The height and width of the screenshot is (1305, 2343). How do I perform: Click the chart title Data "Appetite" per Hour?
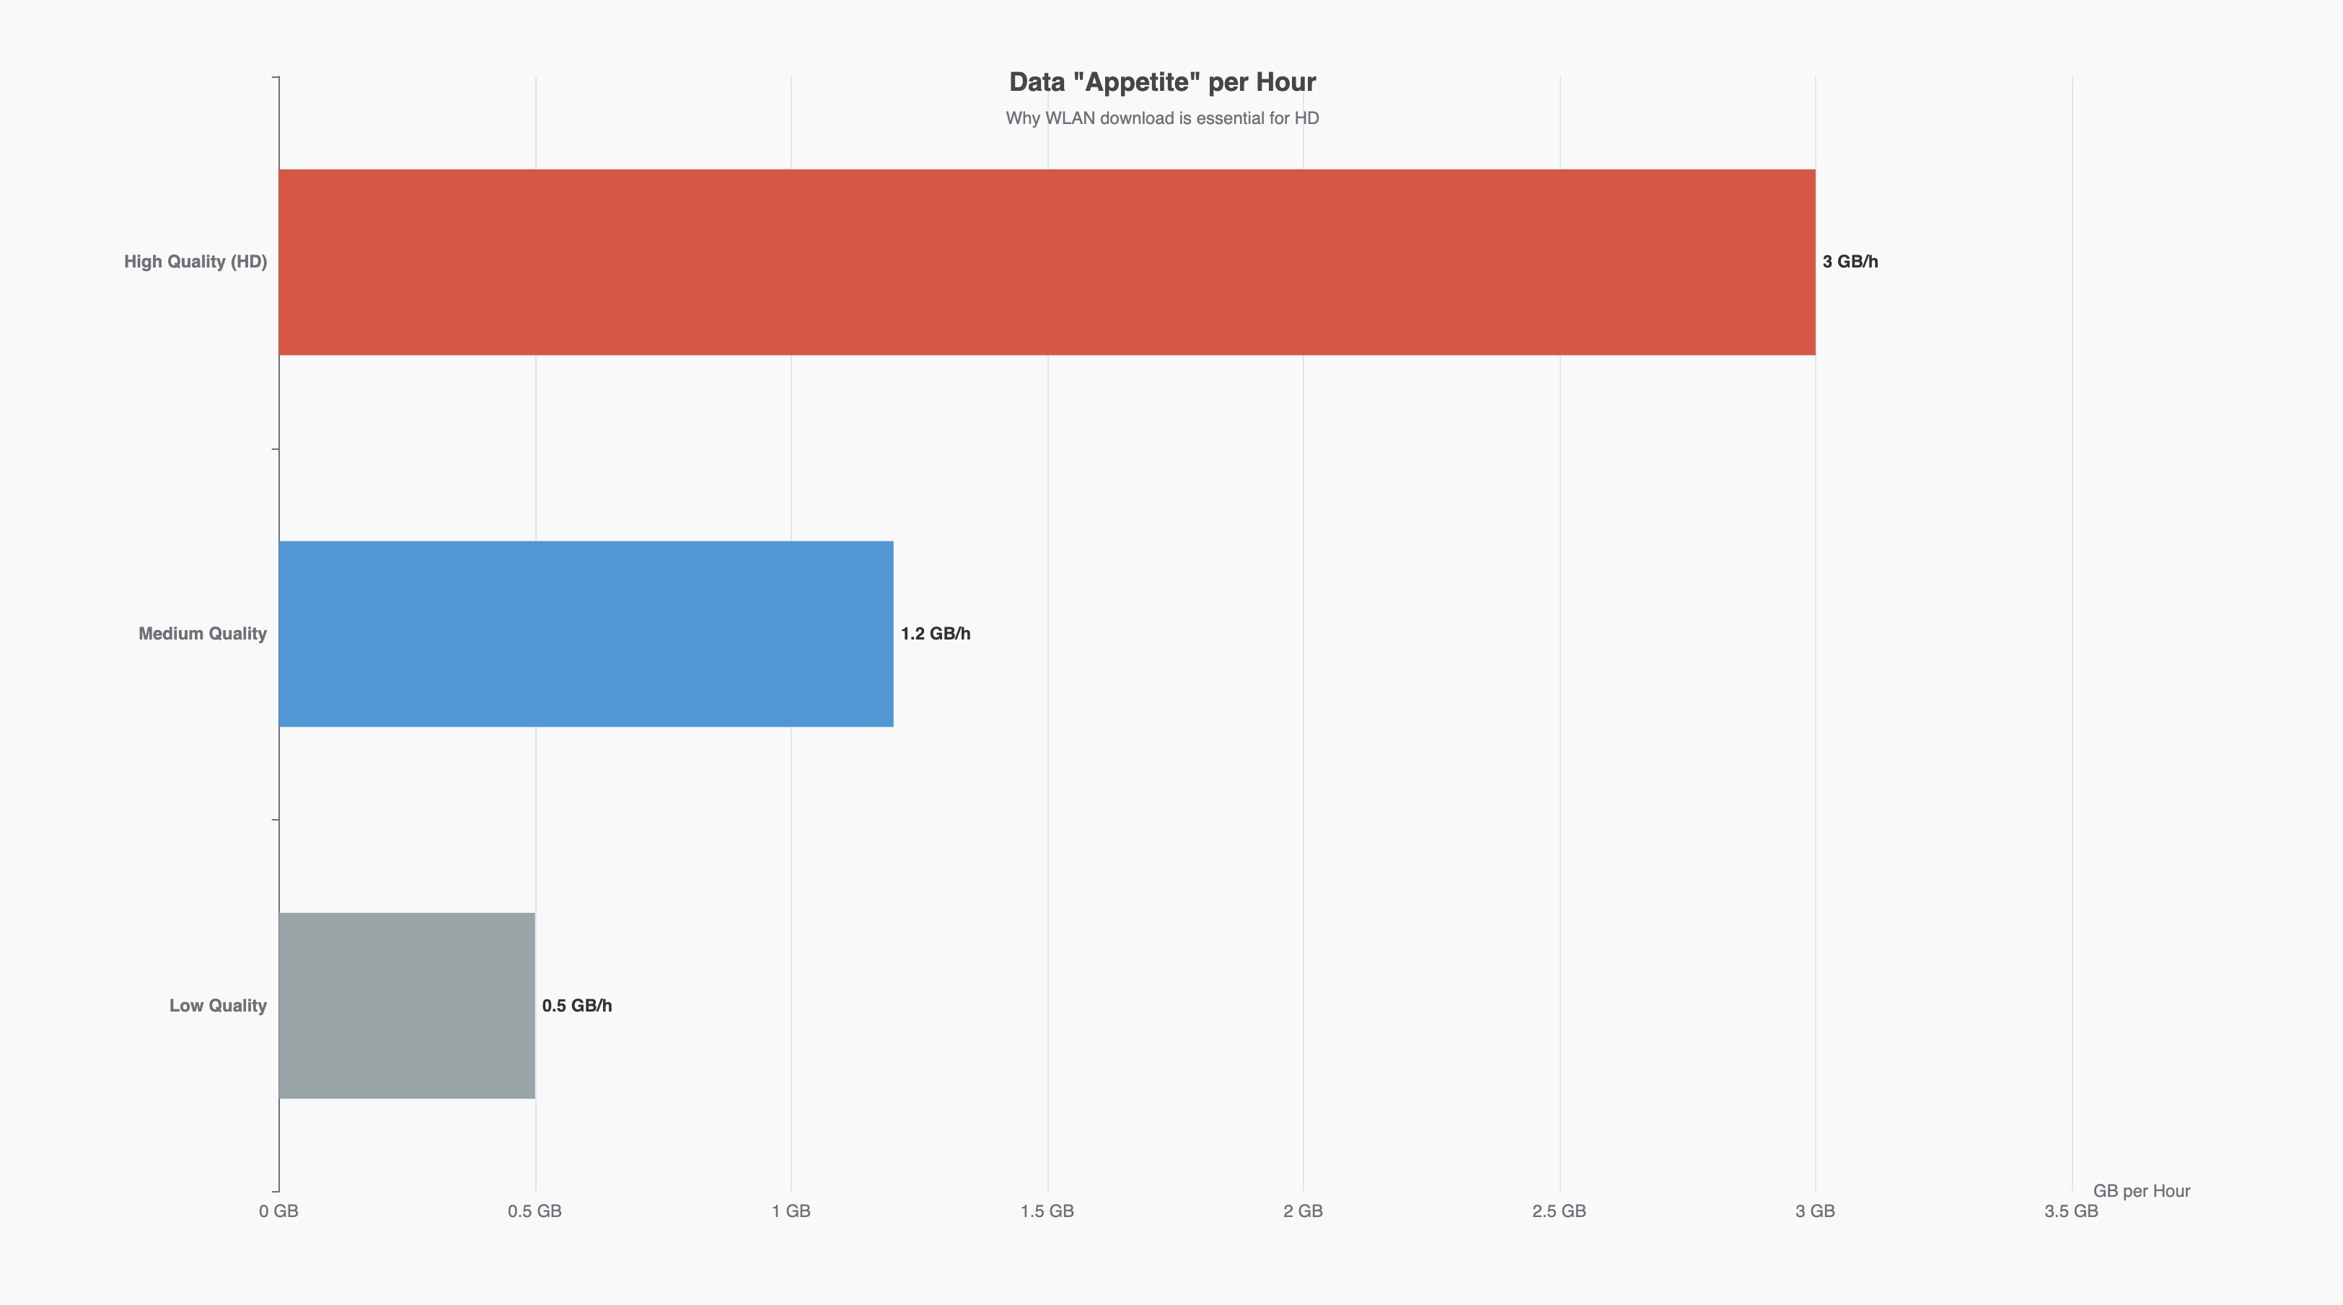point(1162,83)
